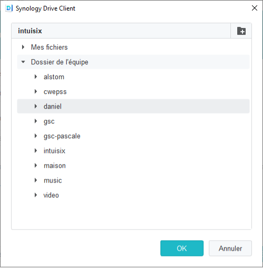Click the Synology Drive Client logo icon
Screen dimensions: 263x268
pyautogui.click(x=9, y=8)
